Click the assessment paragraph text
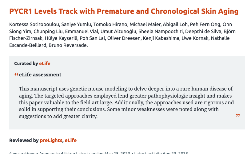Image resolution: width=251 pixels, height=154 pixels. click(x=126, y=102)
